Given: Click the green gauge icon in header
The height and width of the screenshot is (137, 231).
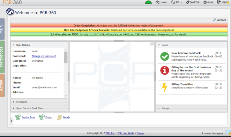Looking at the screenshot, I should click(148, 3).
